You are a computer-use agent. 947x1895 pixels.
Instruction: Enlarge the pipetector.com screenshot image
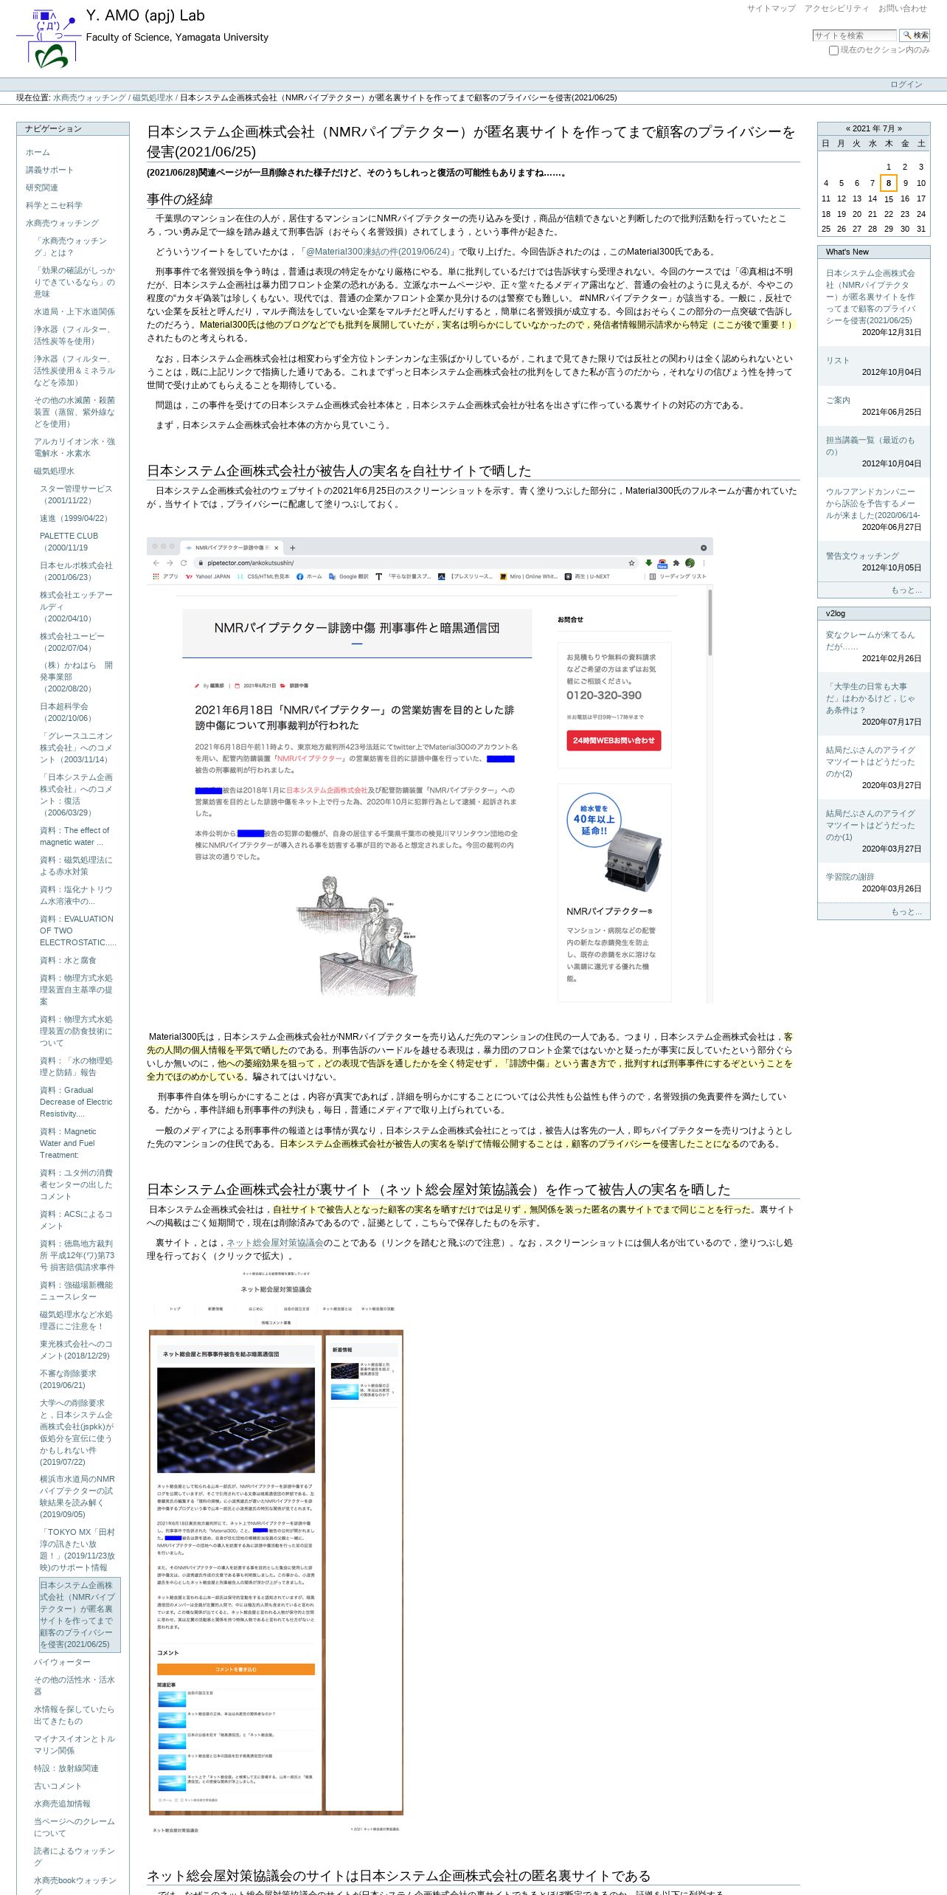point(430,770)
